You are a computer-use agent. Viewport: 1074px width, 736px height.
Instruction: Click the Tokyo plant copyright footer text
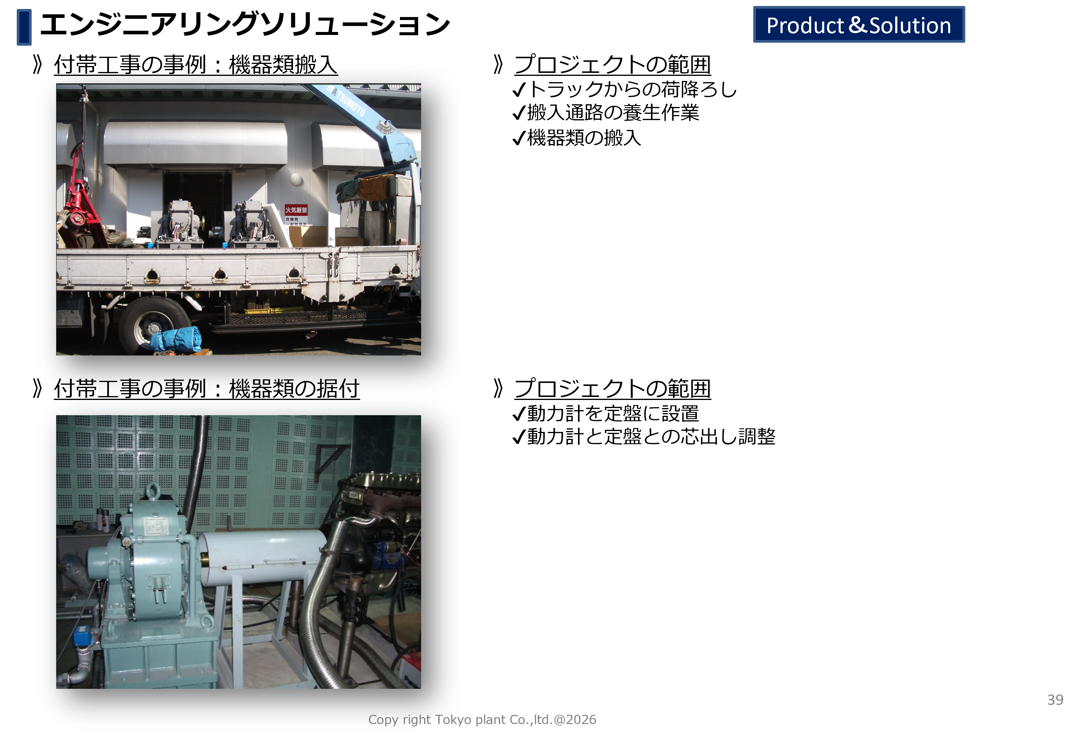[x=482, y=720]
